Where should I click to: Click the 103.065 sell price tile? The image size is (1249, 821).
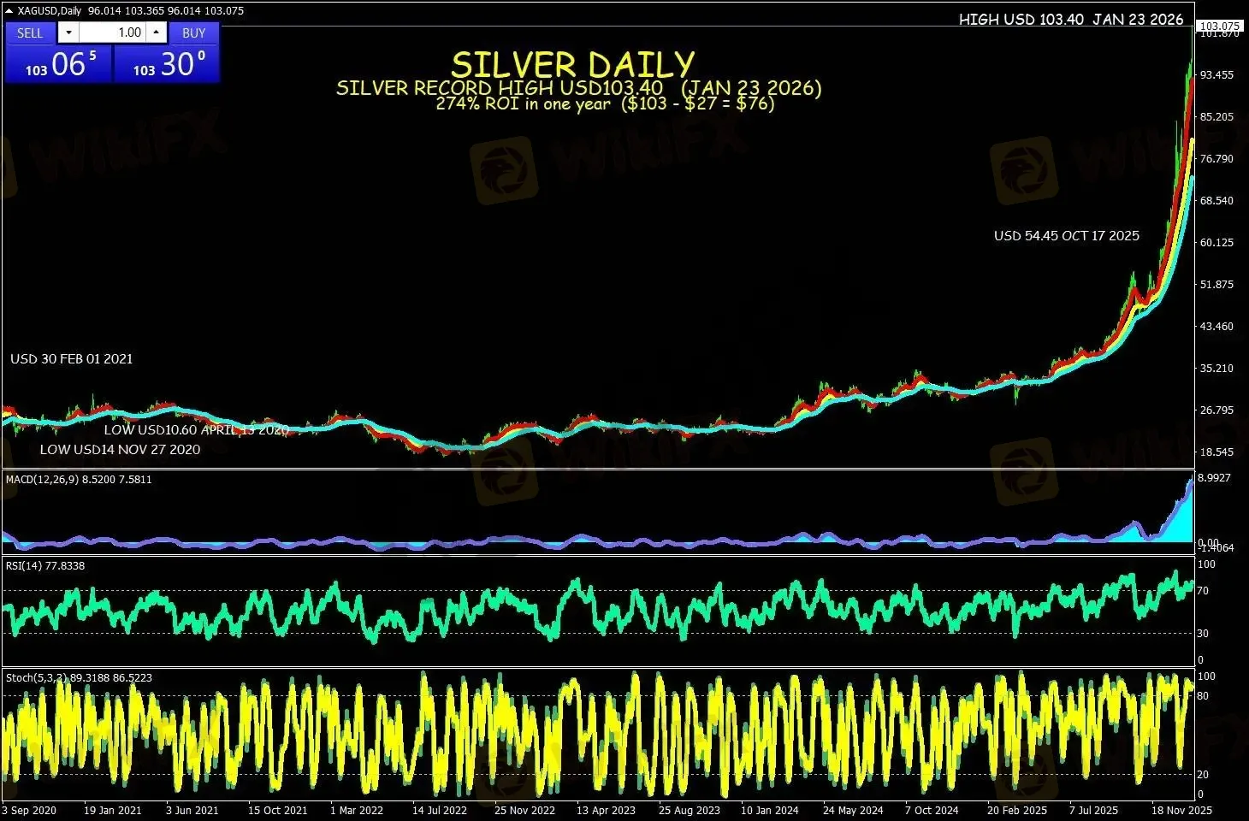(x=58, y=64)
